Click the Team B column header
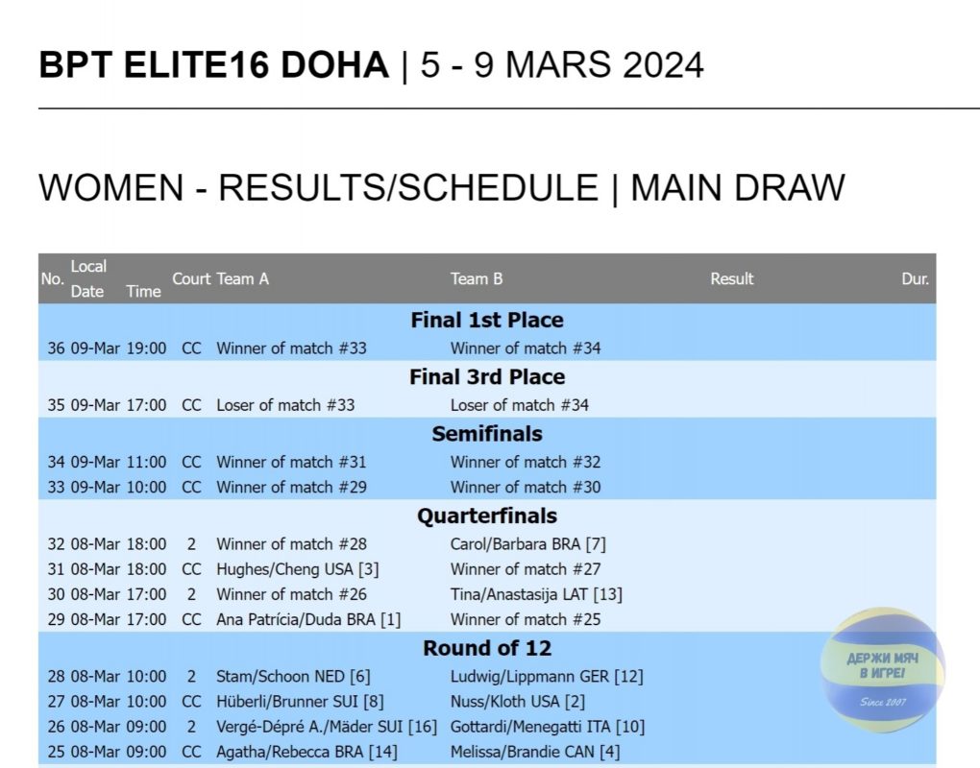The width and height of the screenshot is (980, 768). (x=477, y=278)
